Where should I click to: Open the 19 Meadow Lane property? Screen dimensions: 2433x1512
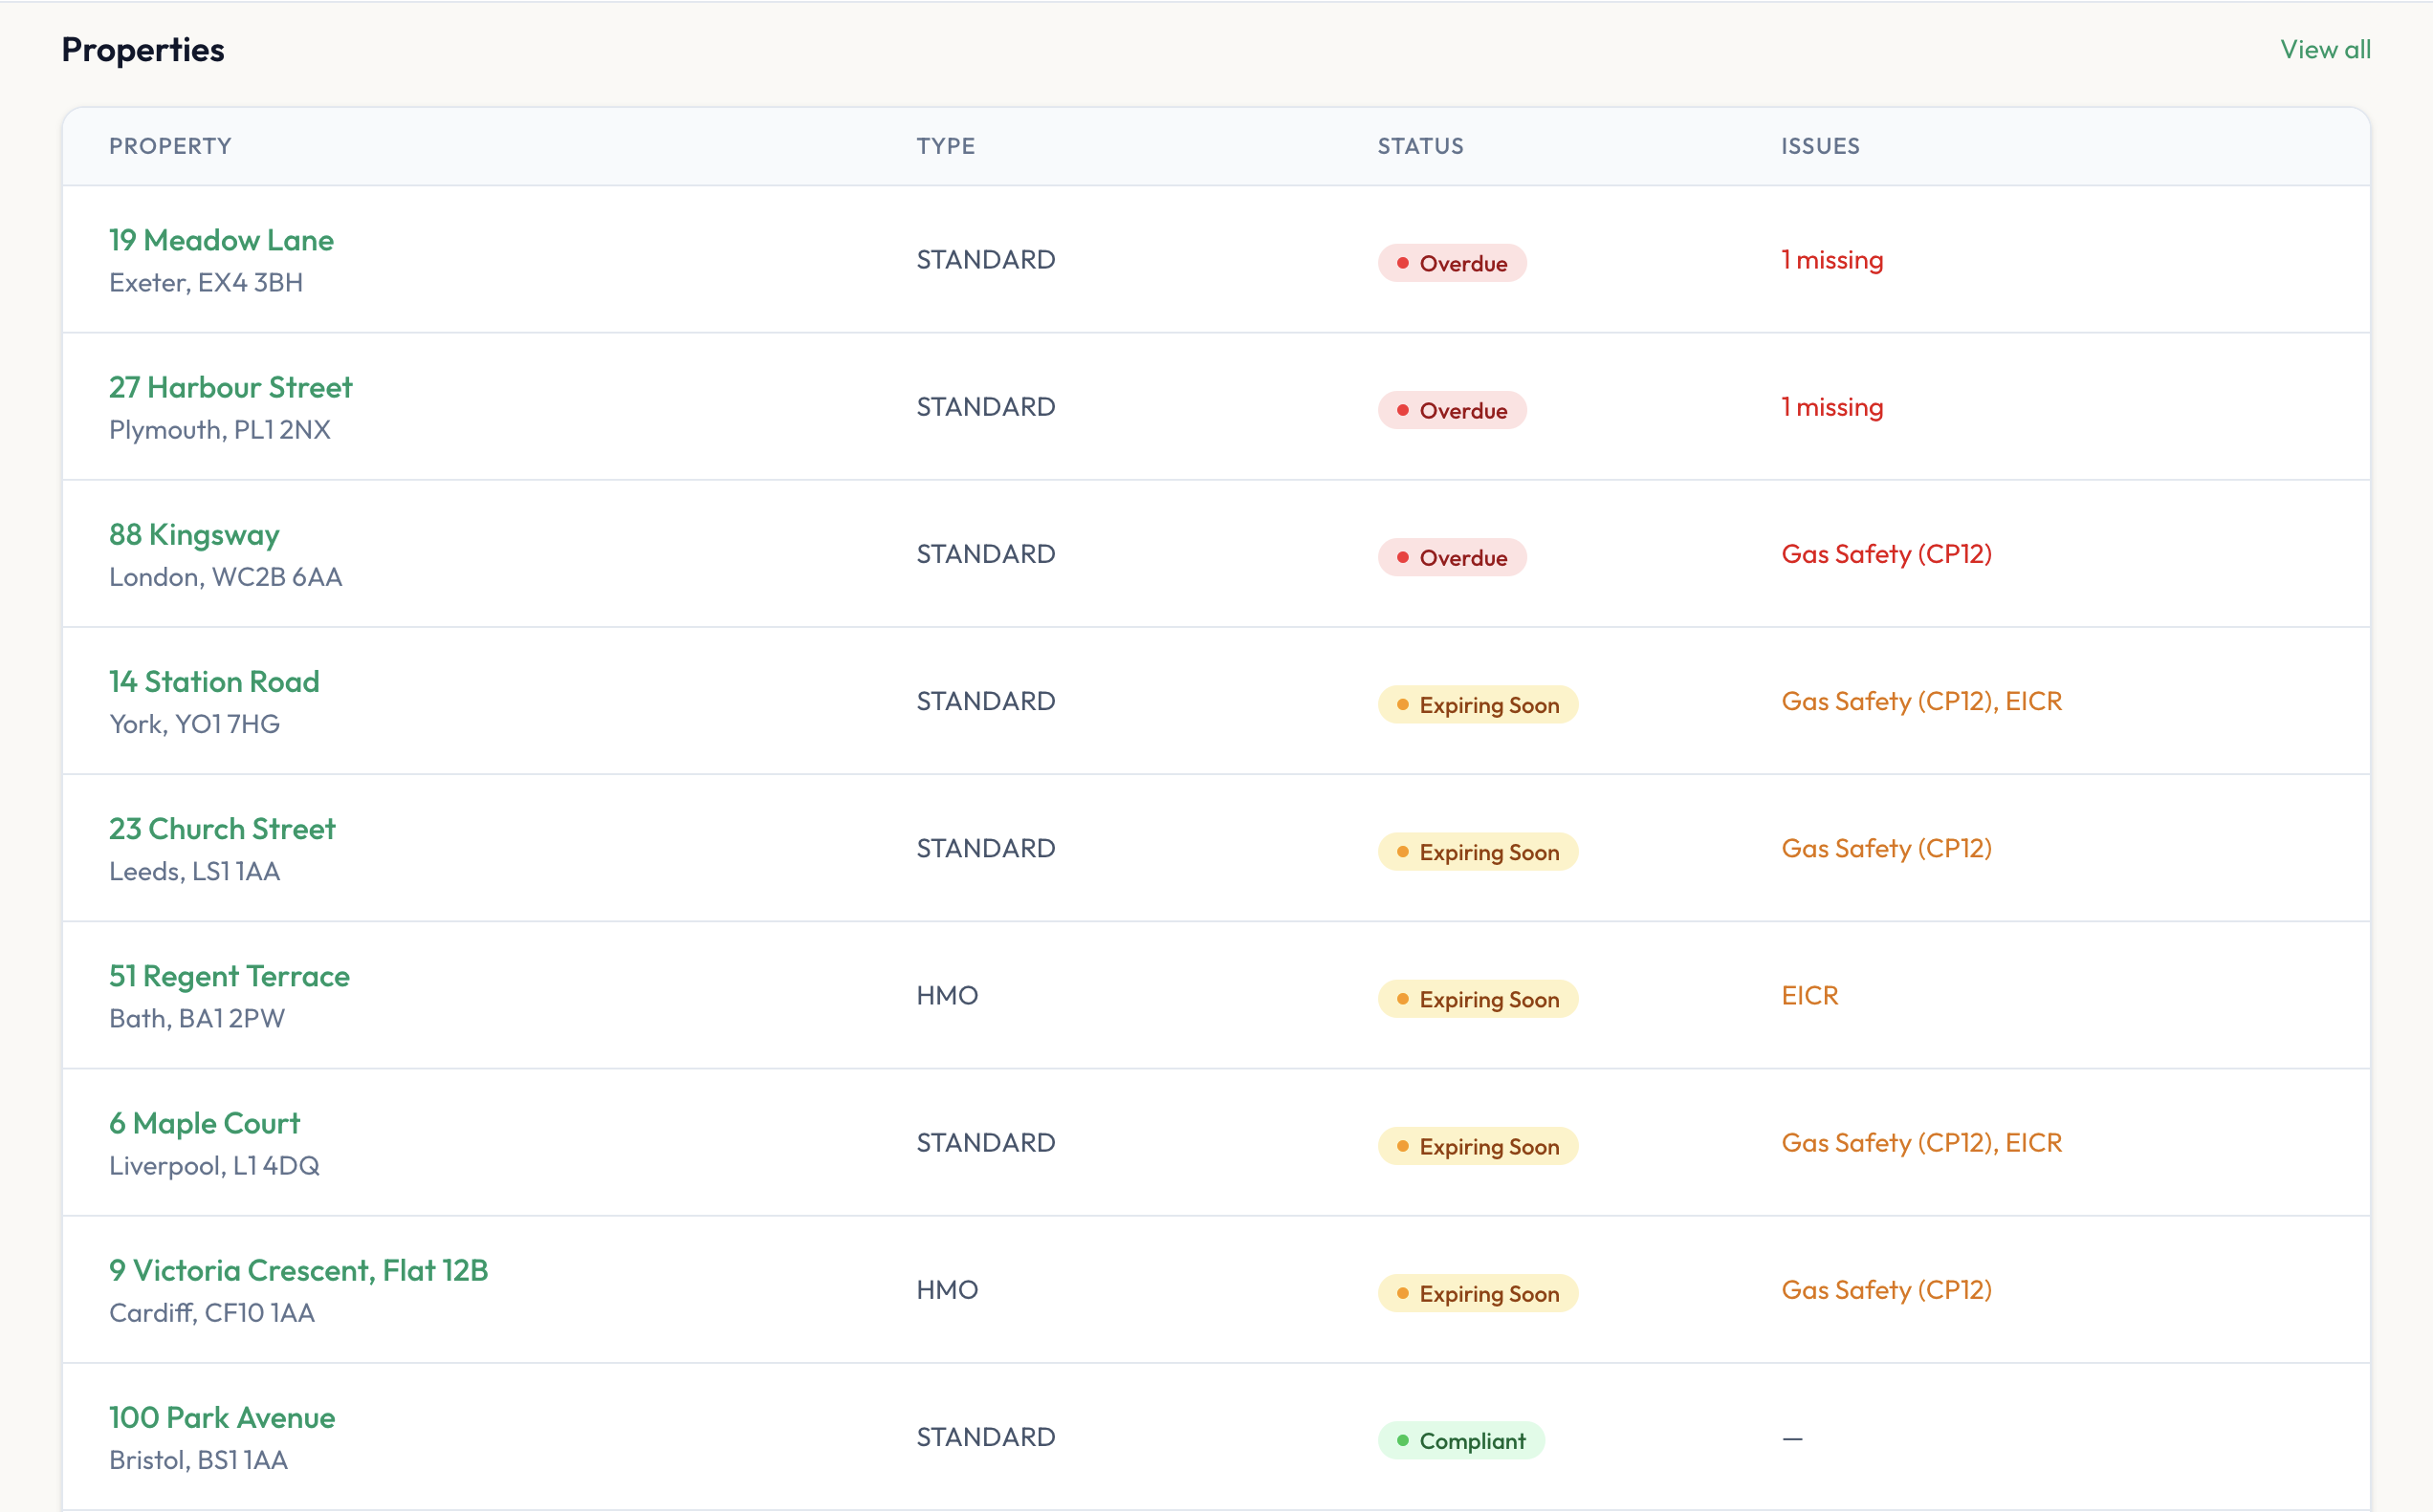pyautogui.click(x=221, y=240)
